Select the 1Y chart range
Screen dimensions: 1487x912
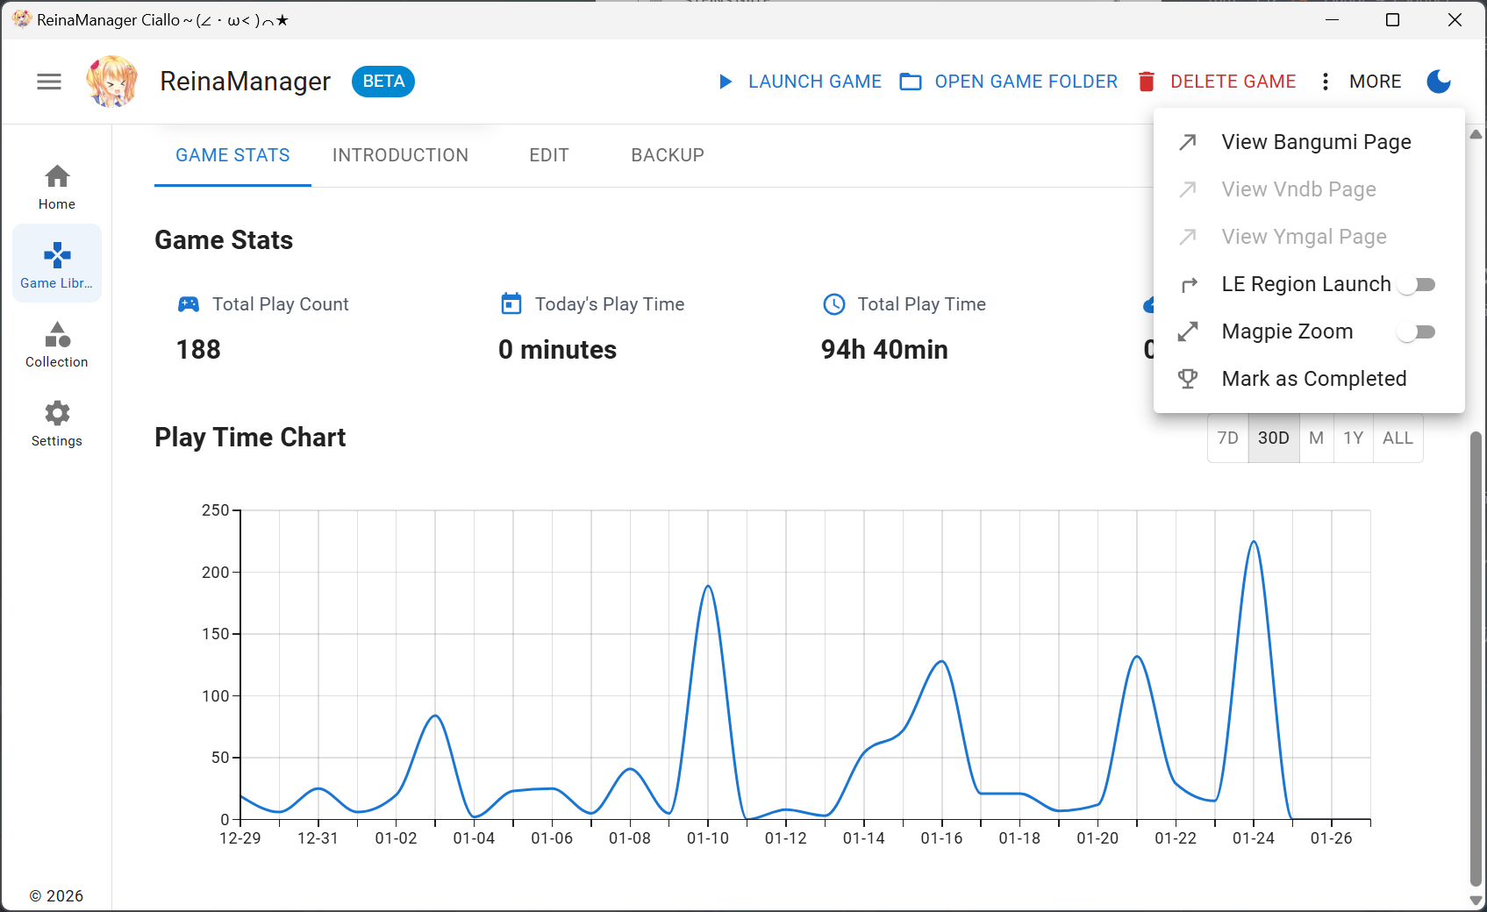tap(1354, 438)
